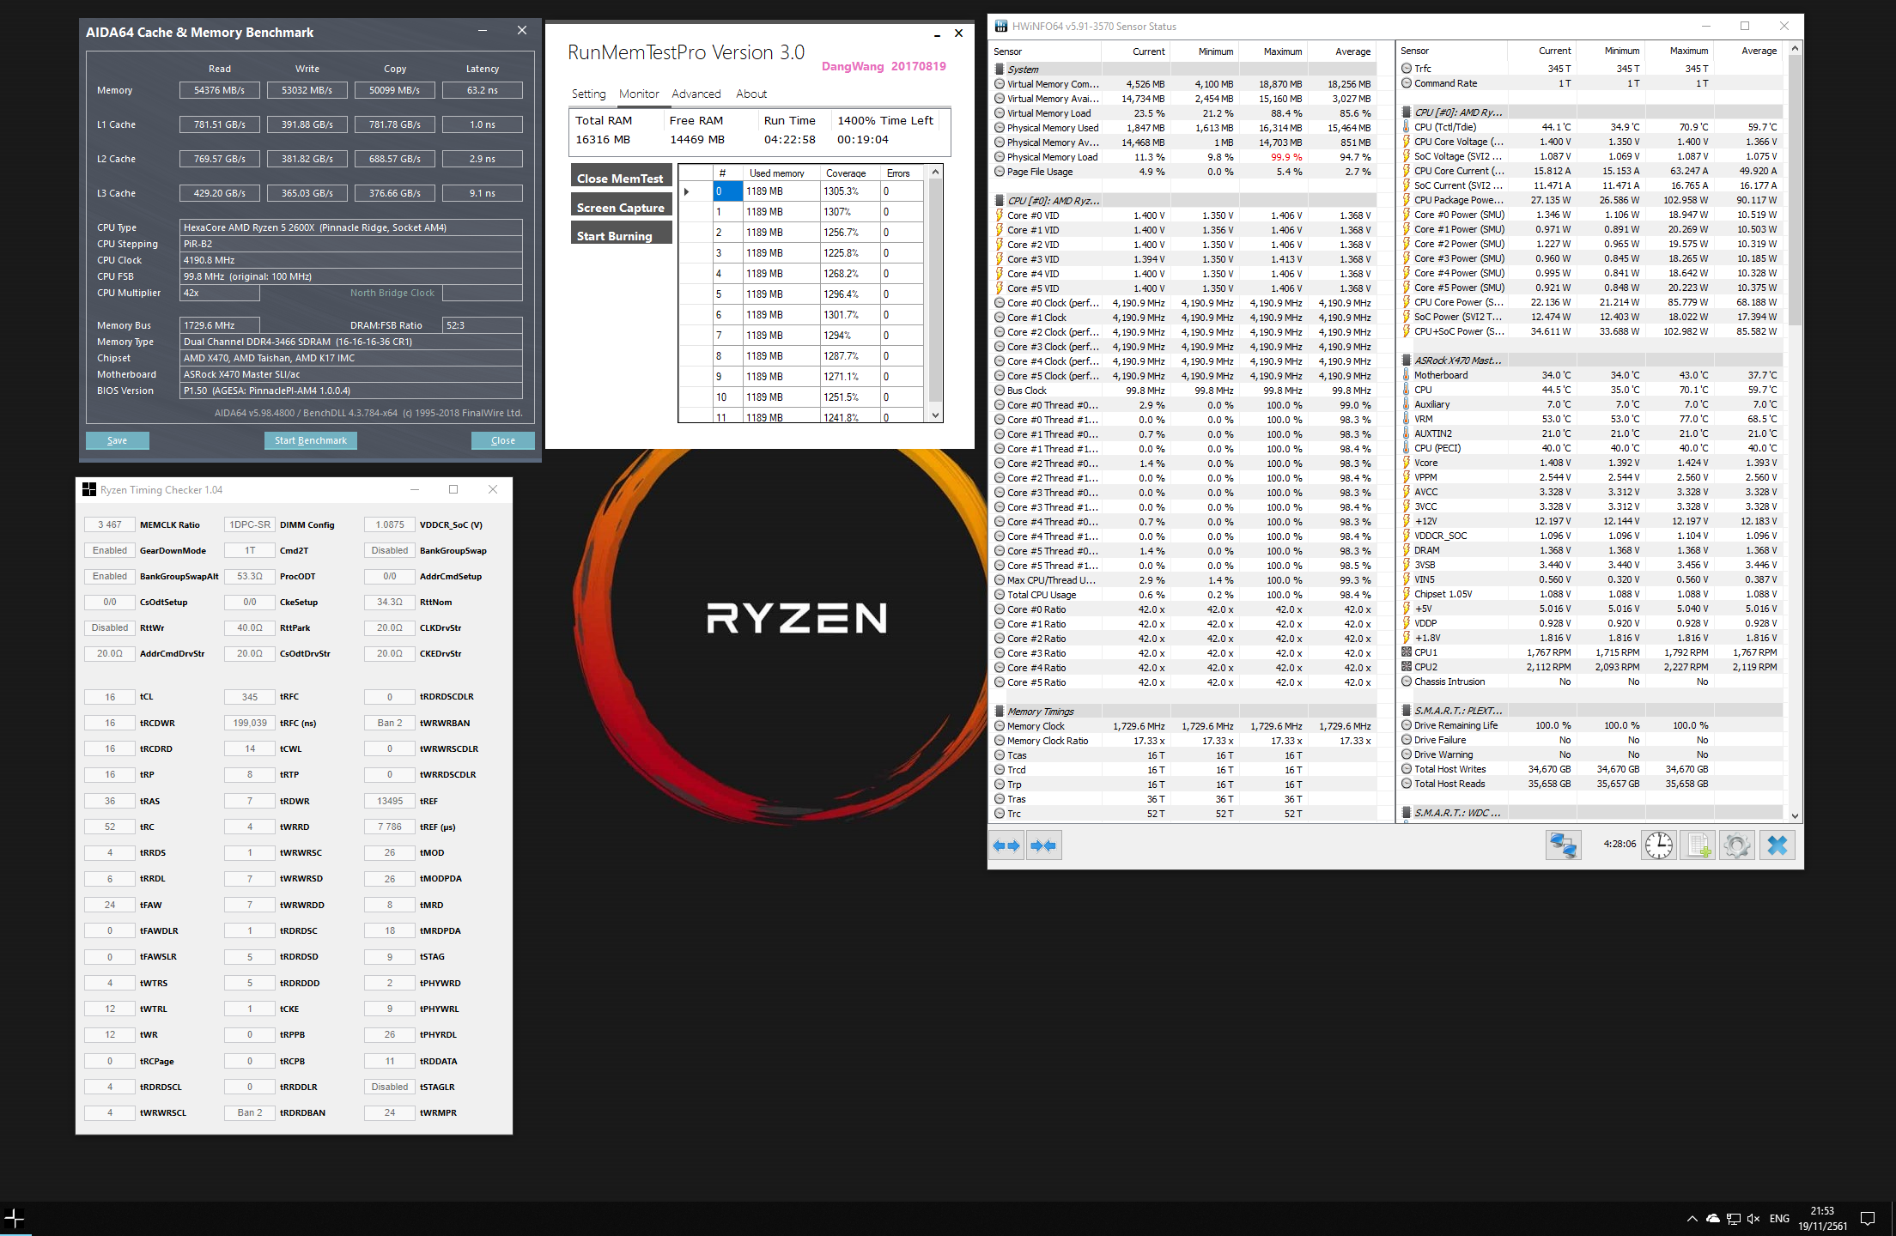Click VRM thermometer sensor icon
This screenshot has width=1896, height=1236.
coord(1407,419)
